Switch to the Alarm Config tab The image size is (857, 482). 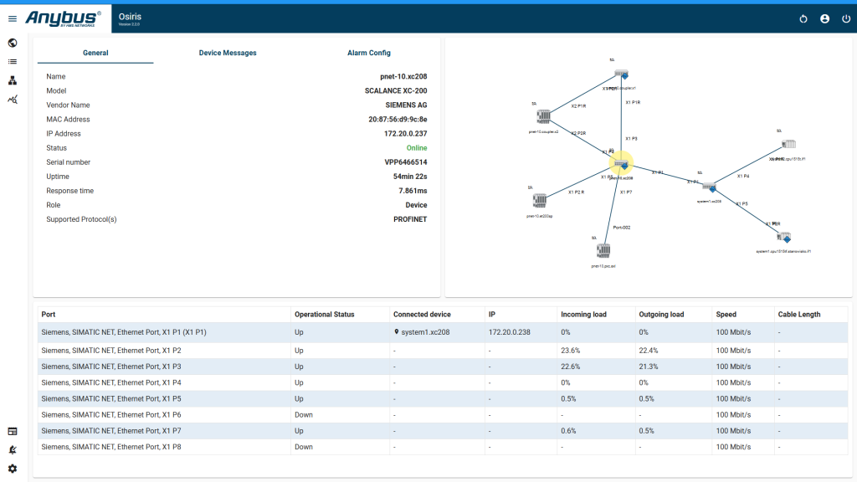pyautogui.click(x=369, y=53)
